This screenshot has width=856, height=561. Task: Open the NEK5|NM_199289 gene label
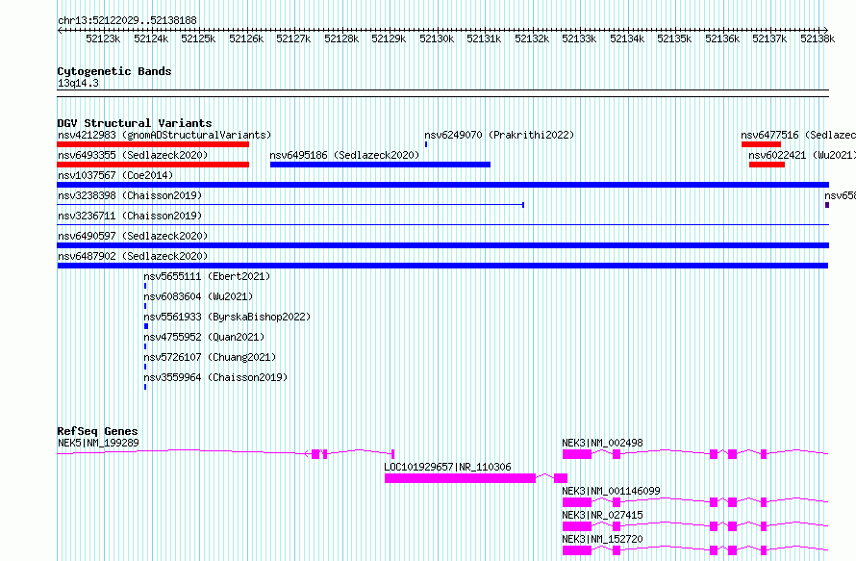[98, 443]
